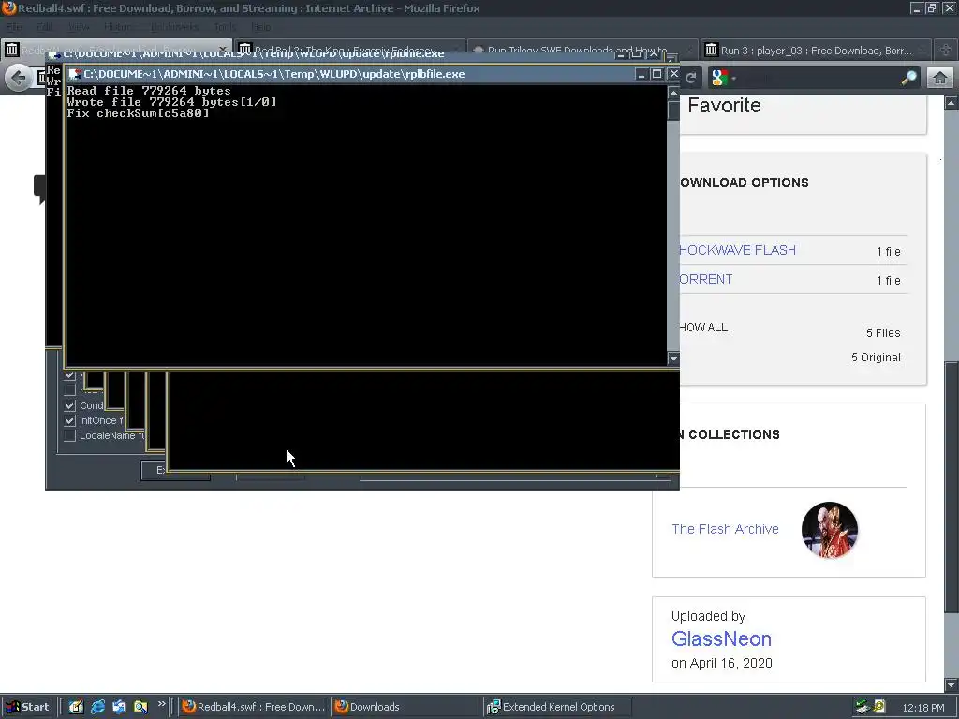Open uploader GlassNeon profile link
959x719 pixels.
(x=721, y=638)
